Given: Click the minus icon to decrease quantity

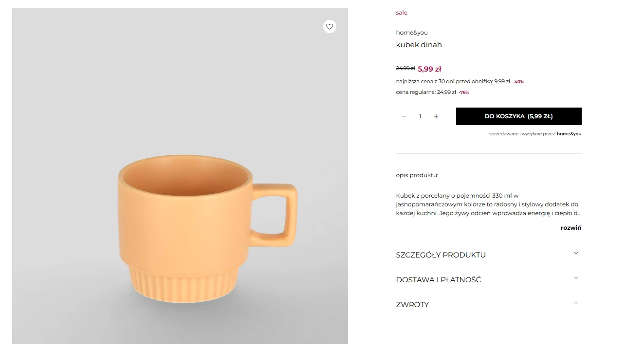Looking at the screenshot, I should point(404,116).
